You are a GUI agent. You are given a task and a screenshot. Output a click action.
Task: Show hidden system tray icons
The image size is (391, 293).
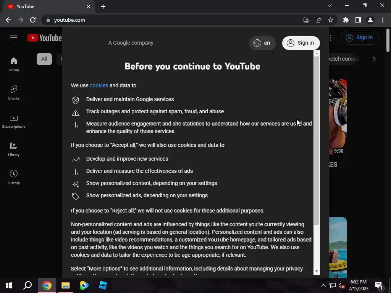[x=323, y=285]
